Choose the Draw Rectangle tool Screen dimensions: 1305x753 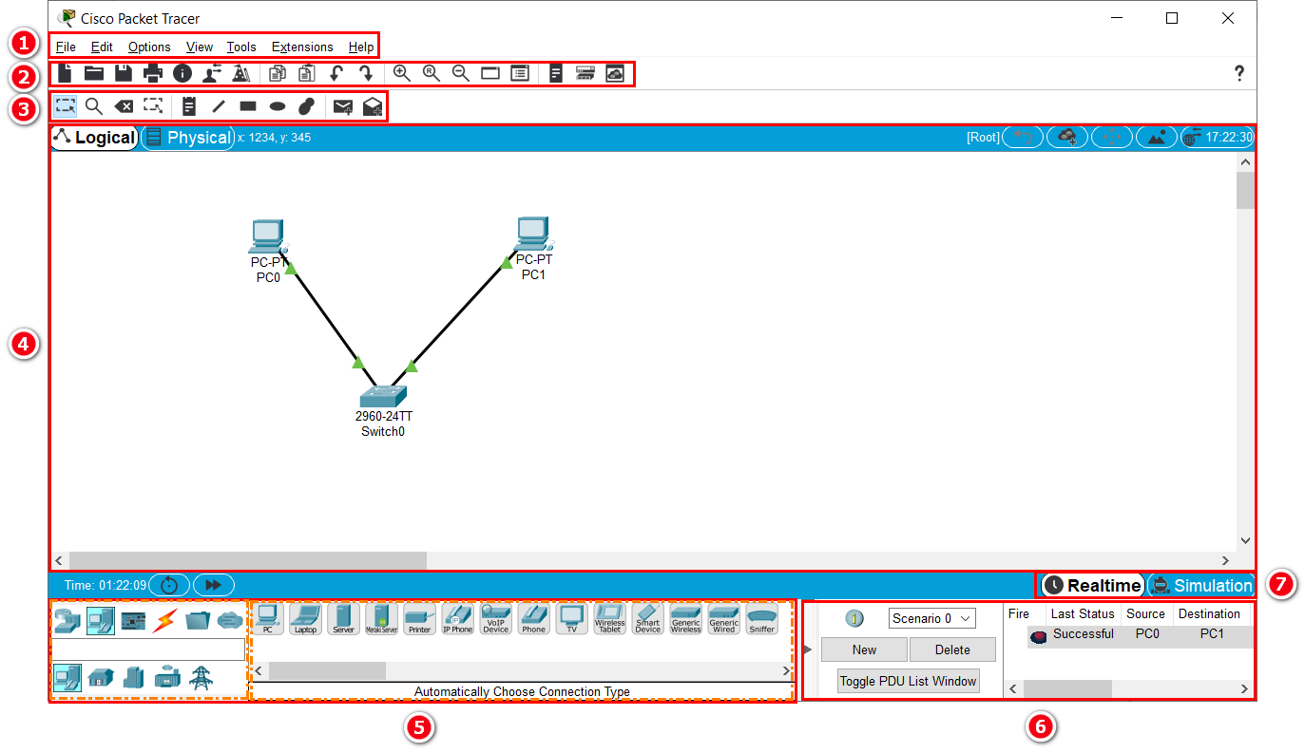point(248,106)
